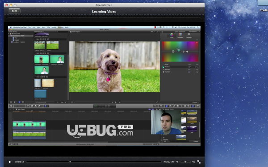
Task: Select the dog green screen clip thumbnail
Action: click(42, 59)
